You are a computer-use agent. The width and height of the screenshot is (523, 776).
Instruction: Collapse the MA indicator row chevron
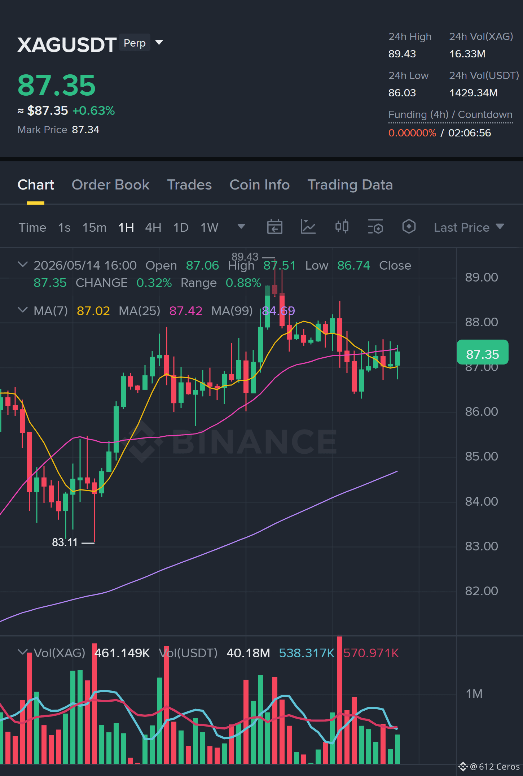(23, 310)
